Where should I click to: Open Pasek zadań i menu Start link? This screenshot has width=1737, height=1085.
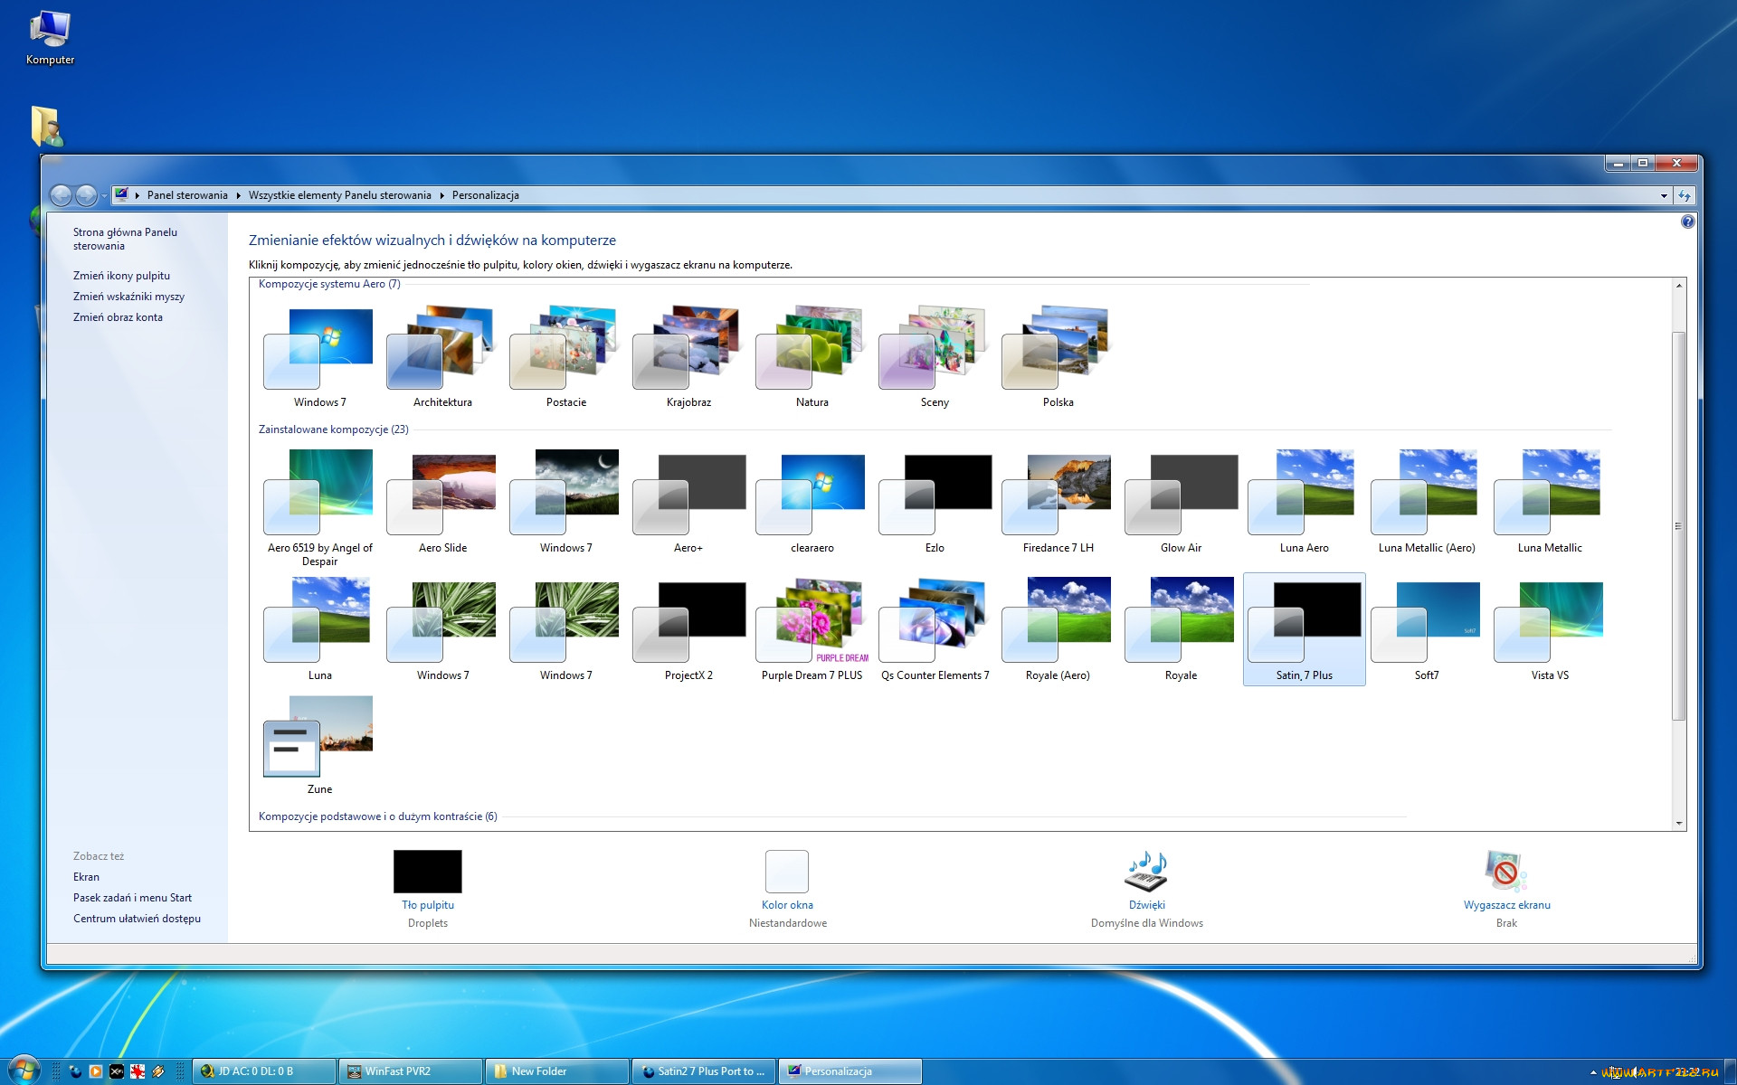tap(132, 898)
